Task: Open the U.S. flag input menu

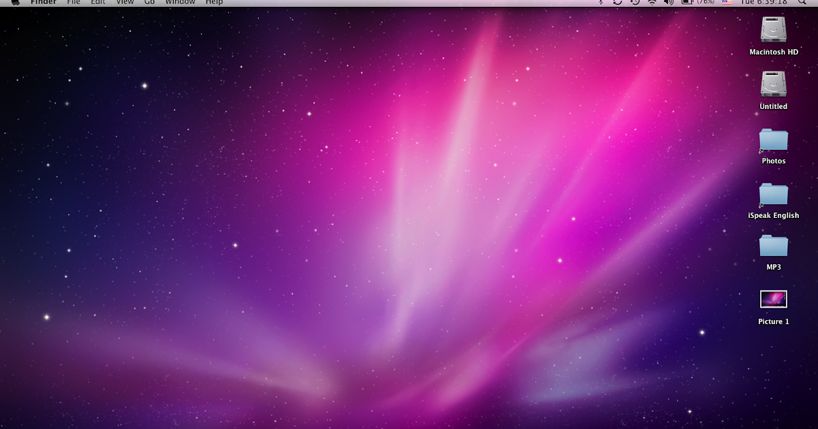Action: [727, 2]
